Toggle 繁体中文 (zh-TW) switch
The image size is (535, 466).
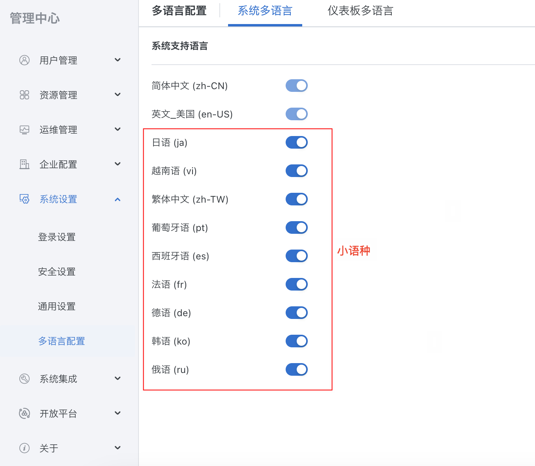coord(297,199)
